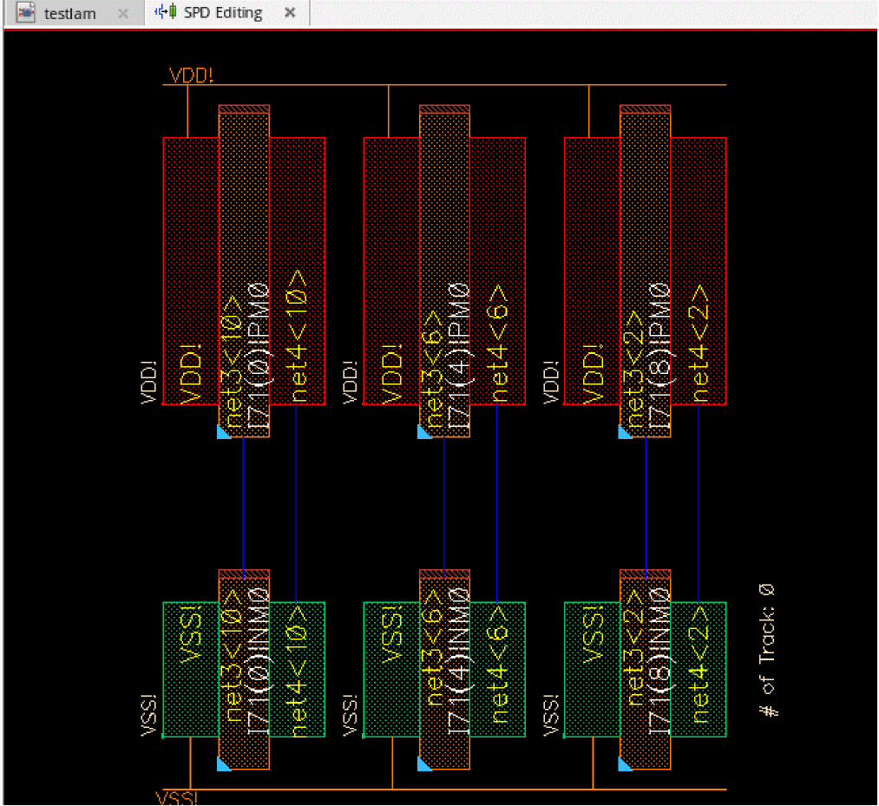The height and width of the screenshot is (806, 879).
Task: Close the testlam tab
Action: (x=122, y=14)
